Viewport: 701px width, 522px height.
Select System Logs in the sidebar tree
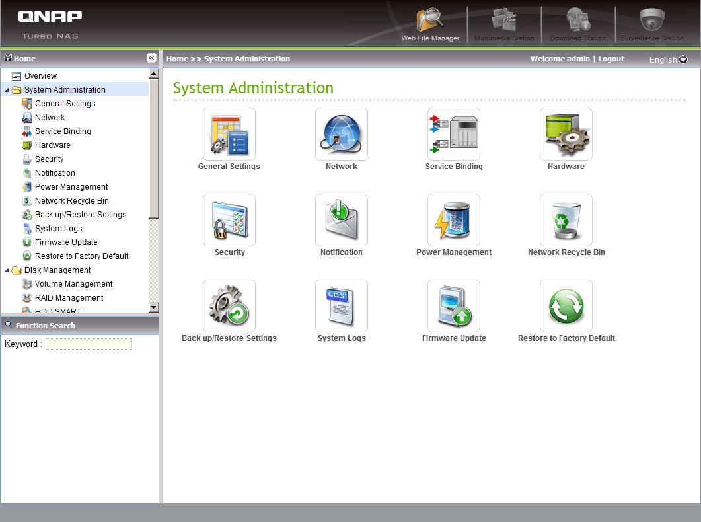click(58, 229)
